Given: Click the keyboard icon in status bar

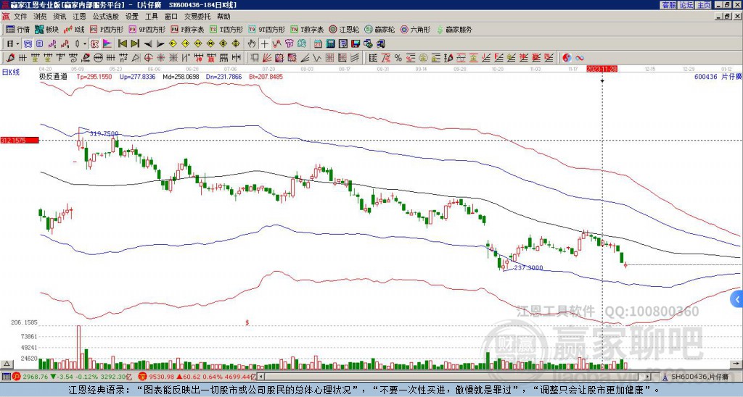Looking at the screenshot, I should (x=6, y=377).
